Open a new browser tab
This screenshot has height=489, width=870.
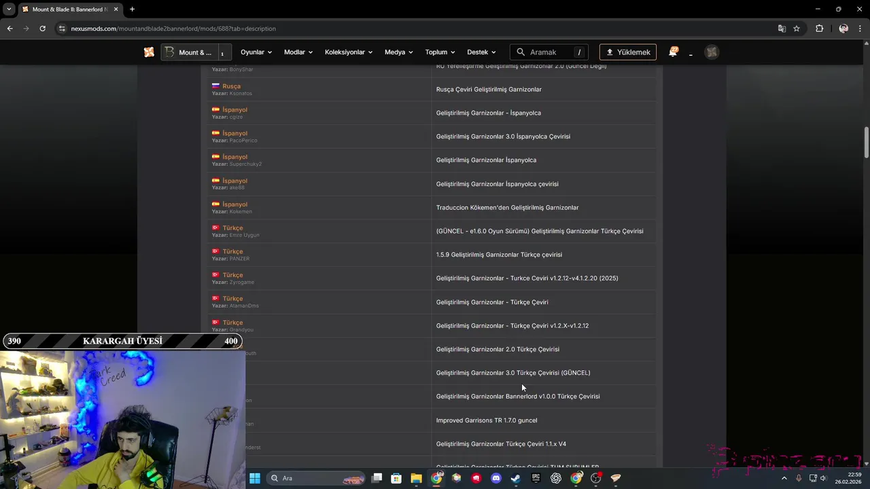[x=132, y=10]
